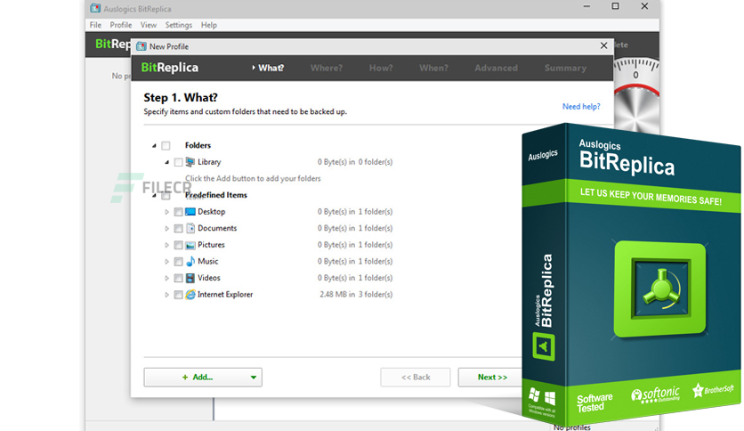This screenshot has width=744, height=431.
Task: Click the BitReplica product box image
Action: point(631,274)
